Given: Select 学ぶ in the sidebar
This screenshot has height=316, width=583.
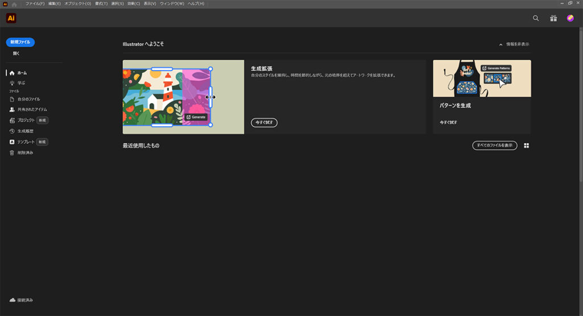Looking at the screenshot, I should pyautogui.click(x=21, y=83).
